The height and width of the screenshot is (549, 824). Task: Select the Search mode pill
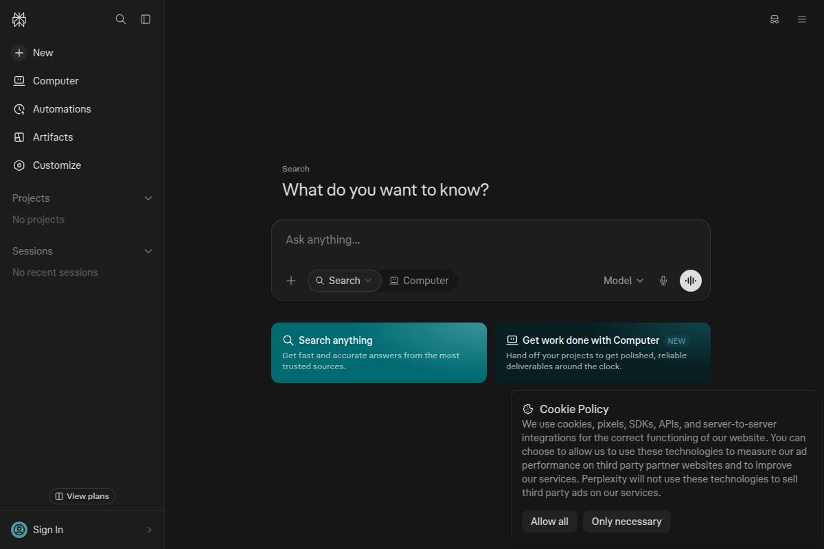click(x=345, y=281)
